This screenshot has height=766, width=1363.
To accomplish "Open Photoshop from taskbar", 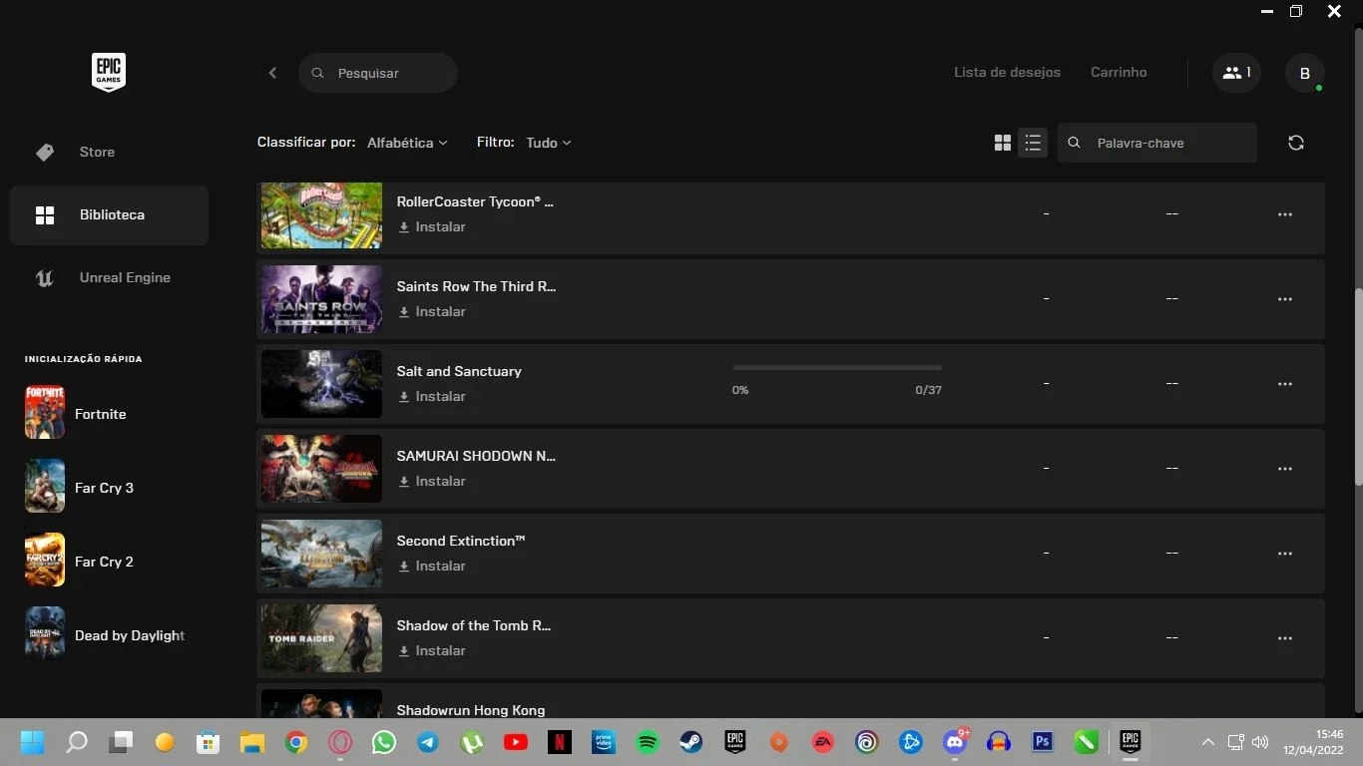I will [1043, 742].
